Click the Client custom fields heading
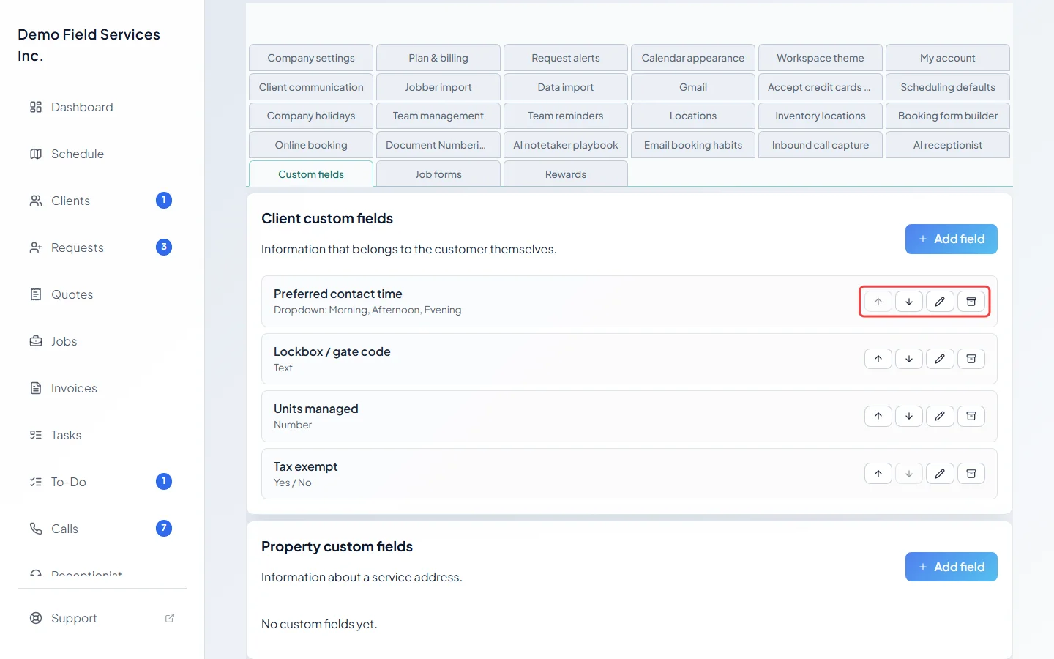The image size is (1054, 659). coord(327,218)
